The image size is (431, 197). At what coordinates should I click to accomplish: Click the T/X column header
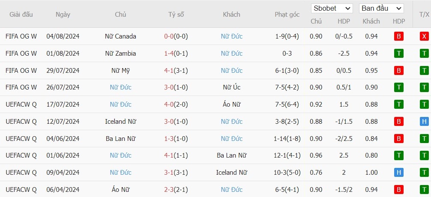[x=424, y=15]
